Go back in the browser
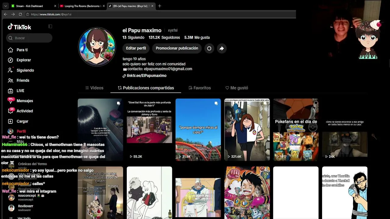390x219 pixels. 5,14
